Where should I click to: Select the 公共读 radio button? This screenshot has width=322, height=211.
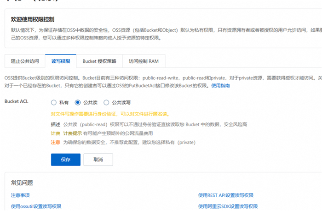pyautogui.click(x=78, y=102)
